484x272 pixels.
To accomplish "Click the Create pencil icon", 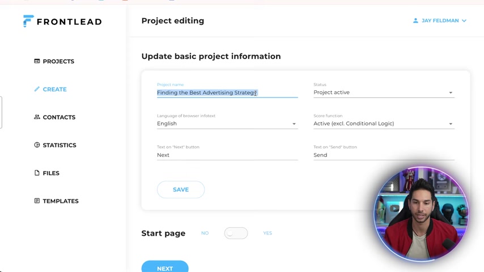I will (x=37, y=89).
